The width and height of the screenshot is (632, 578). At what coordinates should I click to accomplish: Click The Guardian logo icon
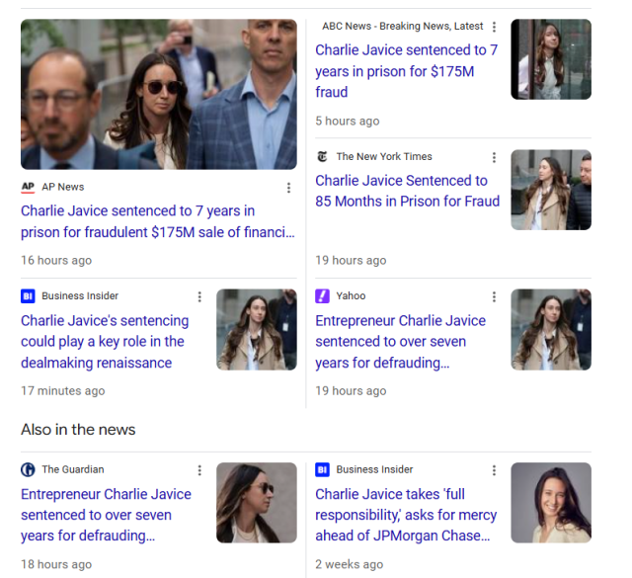point(28,469)
